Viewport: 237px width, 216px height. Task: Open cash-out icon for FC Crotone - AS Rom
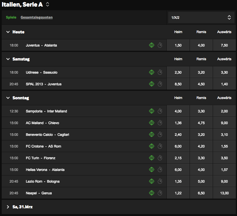point(152,146)
